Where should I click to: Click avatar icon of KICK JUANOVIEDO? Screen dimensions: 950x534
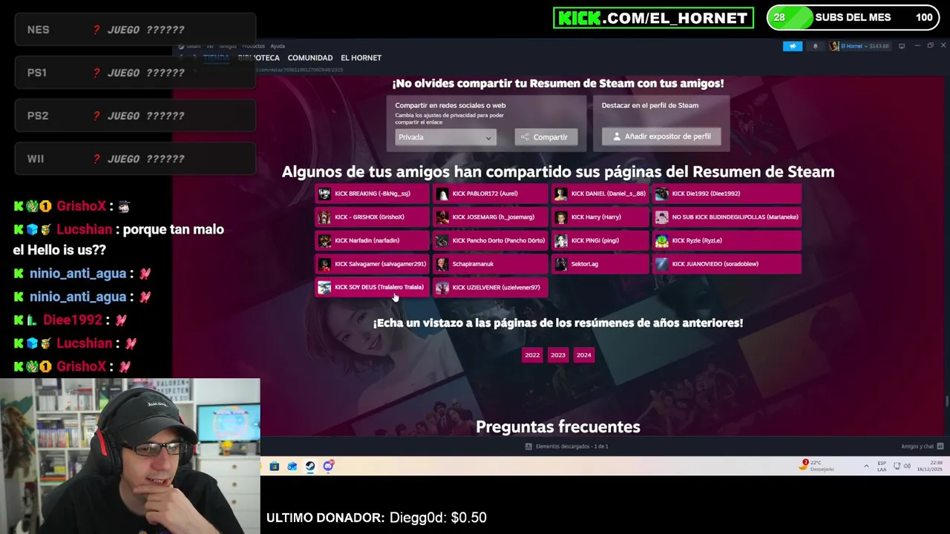pyautogui.click(x=661, y=264)
